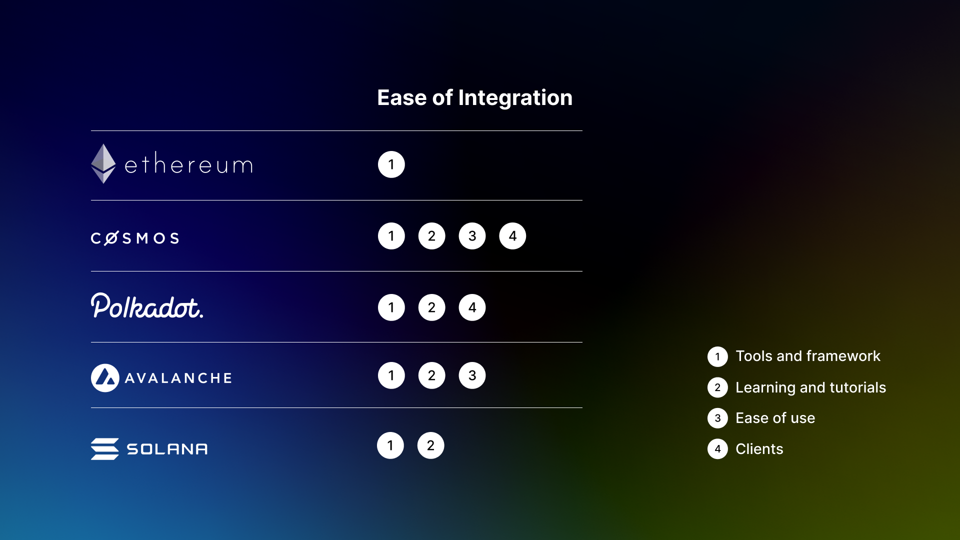The height and width of the screenshot is (540, 960).
Task: Click badge 2 in the Solana row
Action: pos(430,445)
